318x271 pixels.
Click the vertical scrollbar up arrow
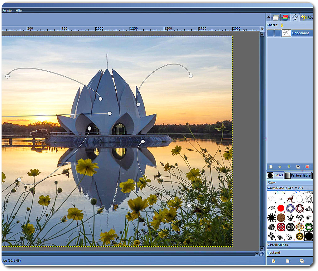tap(262, 35)
